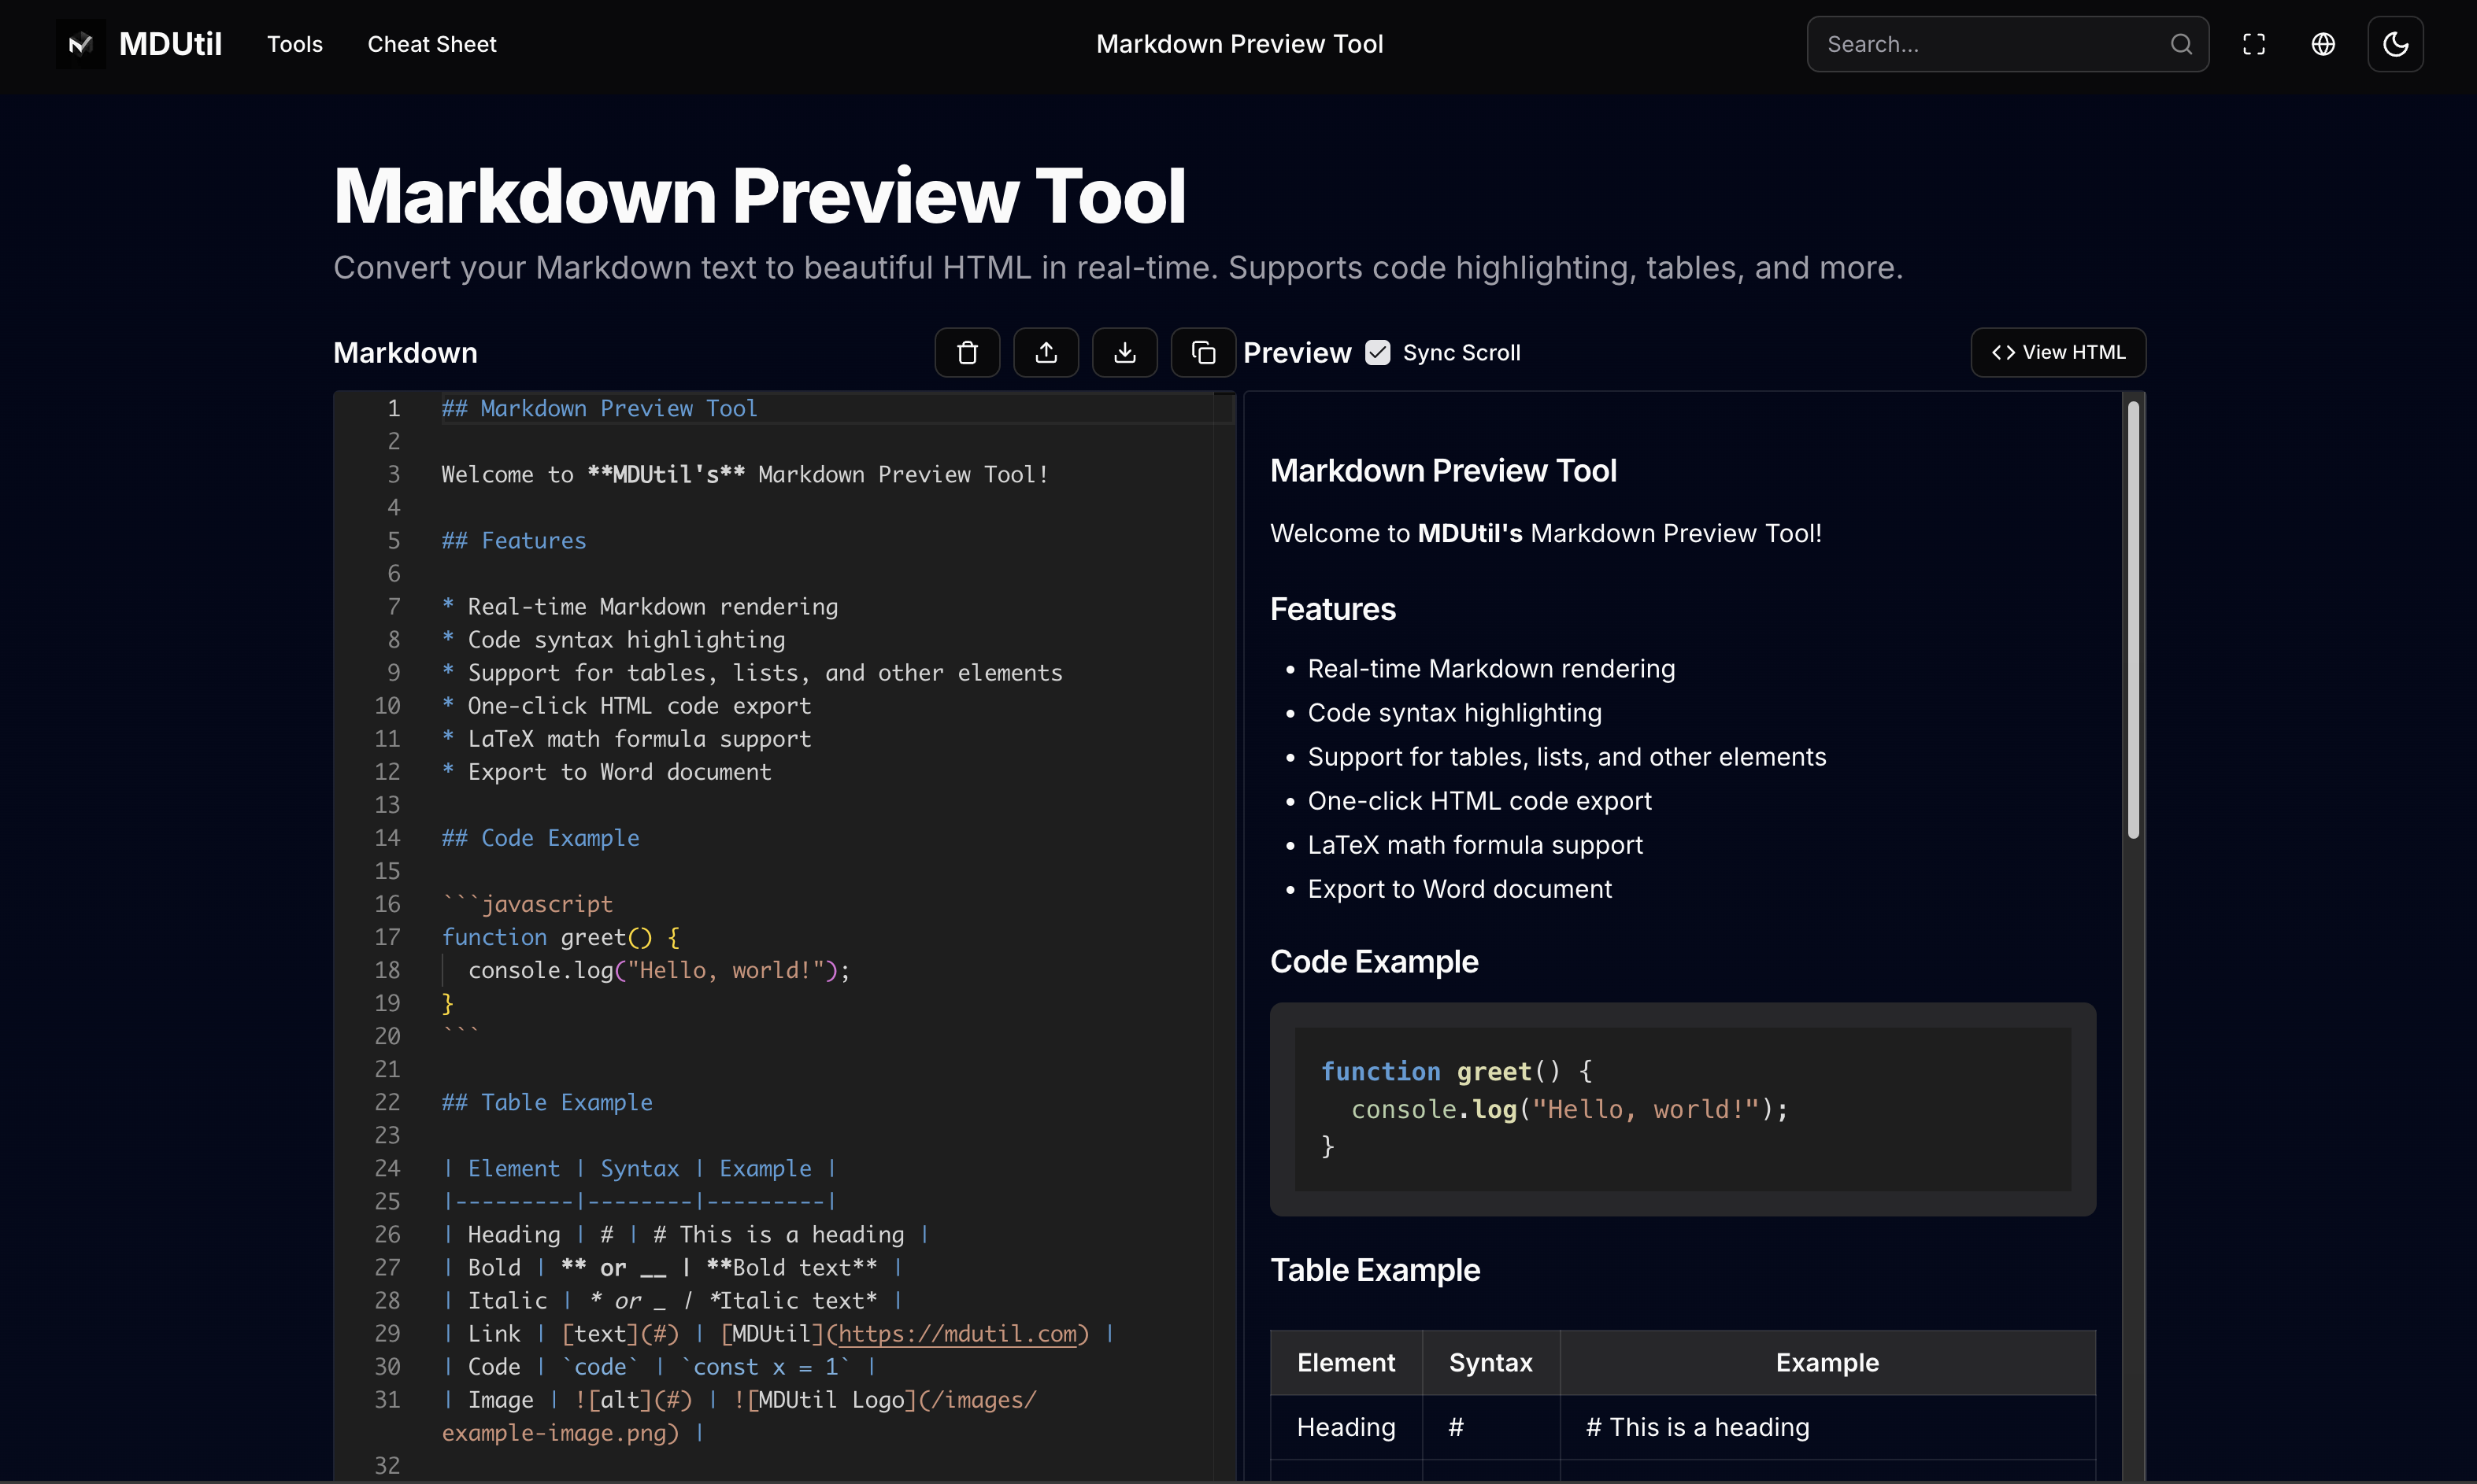Click the 'Markdown' editor panel label
The height and width of the screenshot is (1484, 2477).
(x=405, y=352)
